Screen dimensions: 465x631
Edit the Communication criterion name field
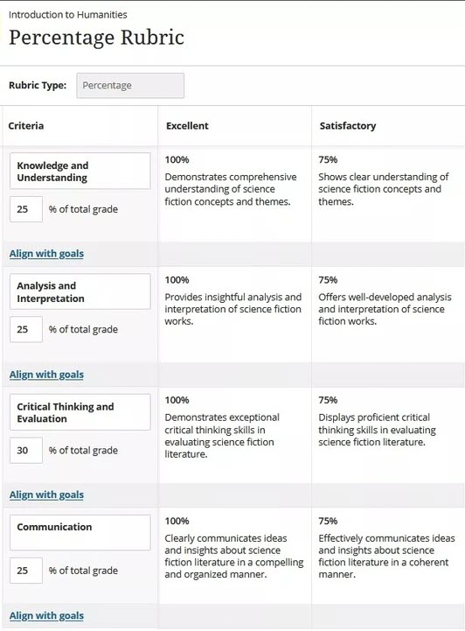[80, 532]
